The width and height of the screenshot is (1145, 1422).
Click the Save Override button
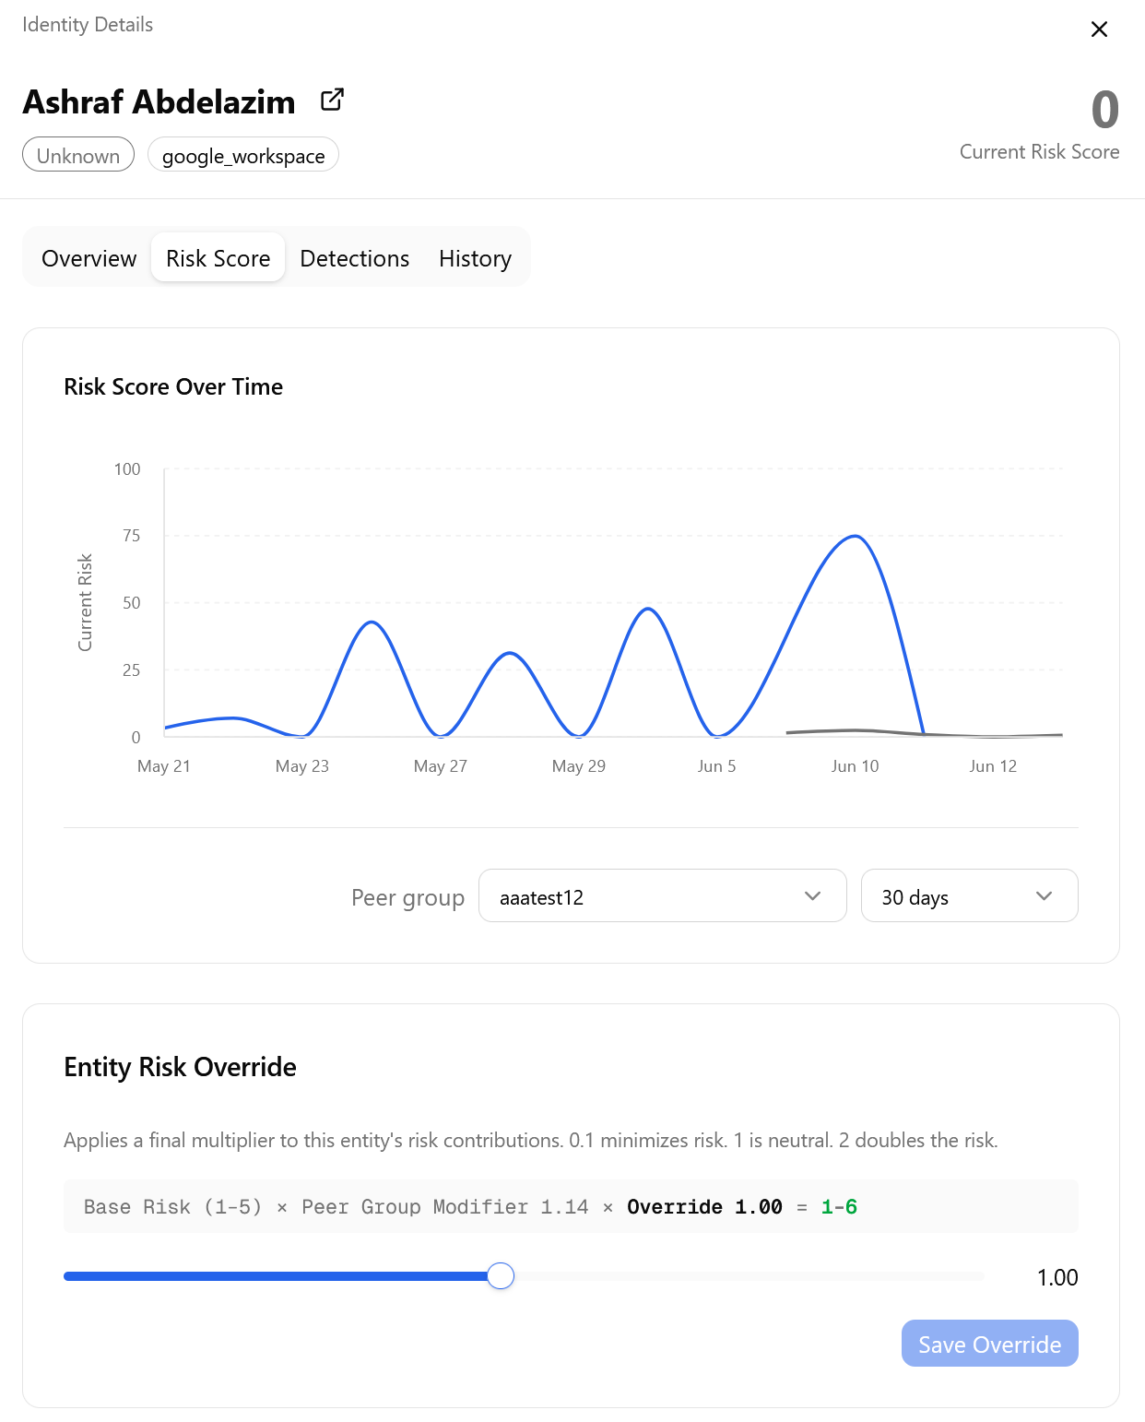click(989, 1344)
